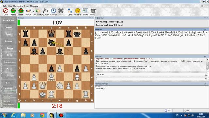Image resolution: width=209 pixels, height=118 pixels.
Task: Open the Написать combo box dropdown arrow
Action: 206,74
